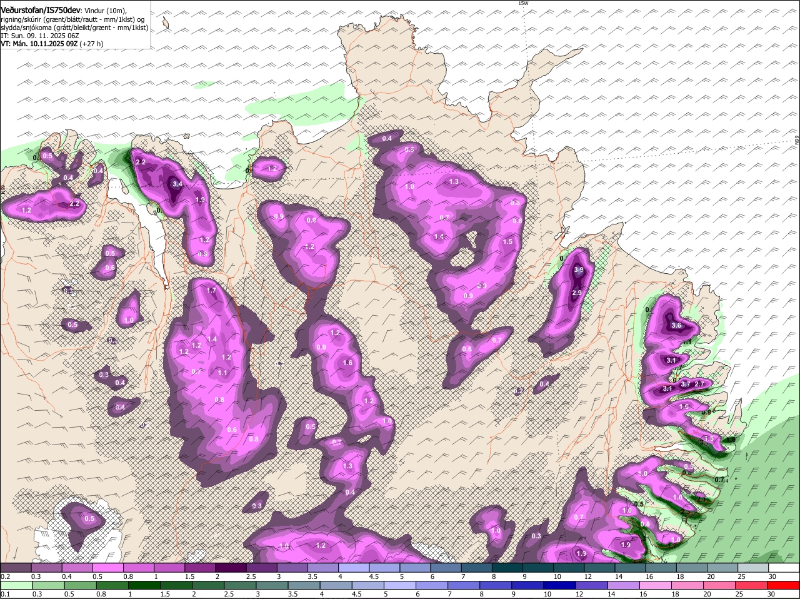Click the '2.9' precipitation value on the map
The width and height of the screenshot is (800, 599).
[577, 293]
